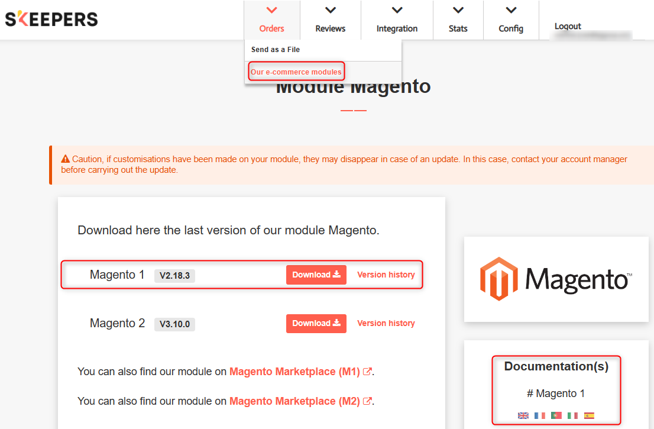The image size is (654, 429).
Task: Open Italian documentation via Italy flag
Action: (x=572, y=415)
